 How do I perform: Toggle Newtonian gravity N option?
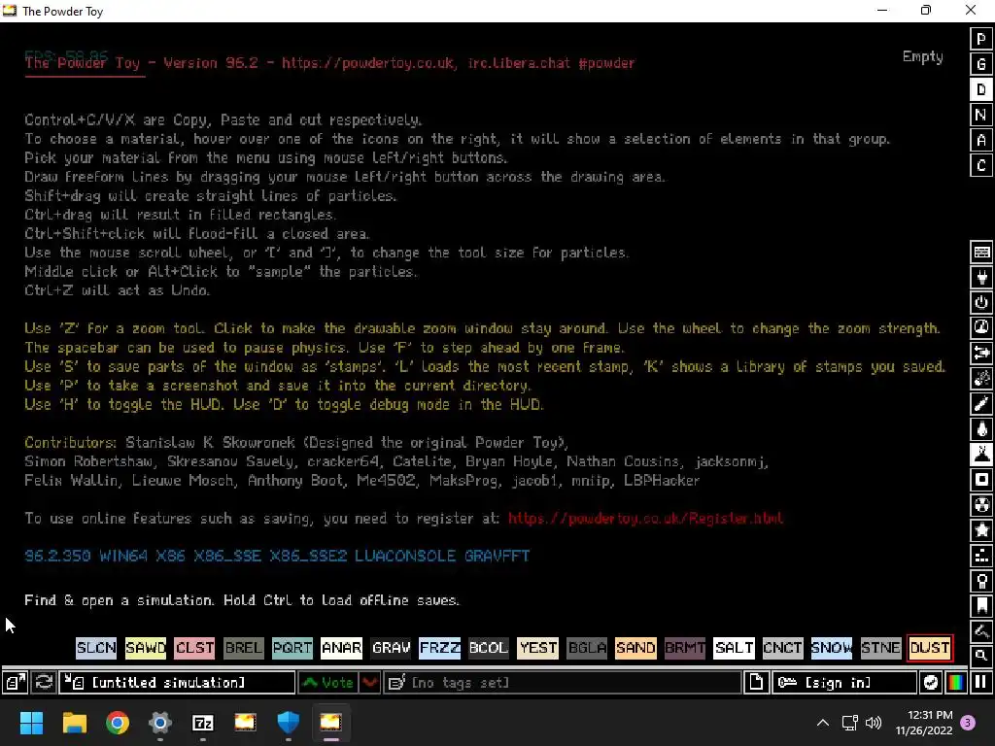981,115
